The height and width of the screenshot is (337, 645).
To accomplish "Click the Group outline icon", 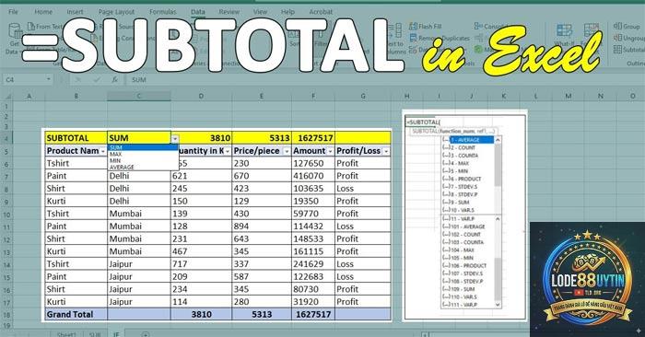I will click(x=617, y=27).
